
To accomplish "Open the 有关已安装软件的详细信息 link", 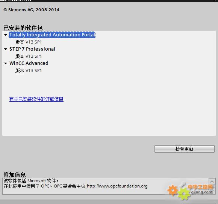I will [36, 99].
